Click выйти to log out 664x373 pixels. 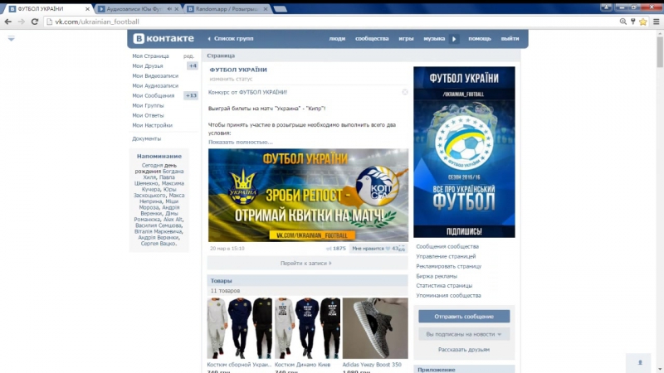(510, 38)
